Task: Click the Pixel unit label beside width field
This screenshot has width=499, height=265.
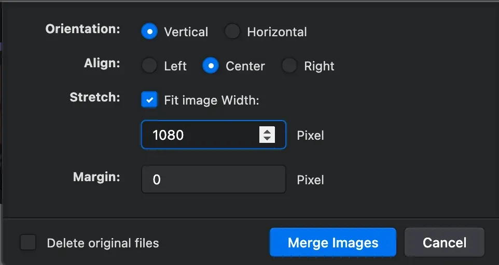Action: coord(310,135)
